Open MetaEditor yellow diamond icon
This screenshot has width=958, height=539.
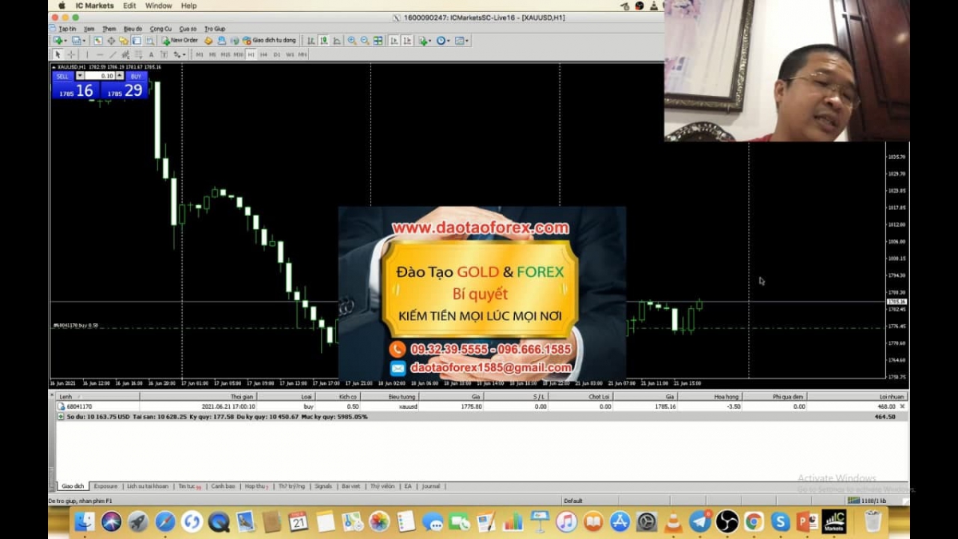click(x=208, y=40)
